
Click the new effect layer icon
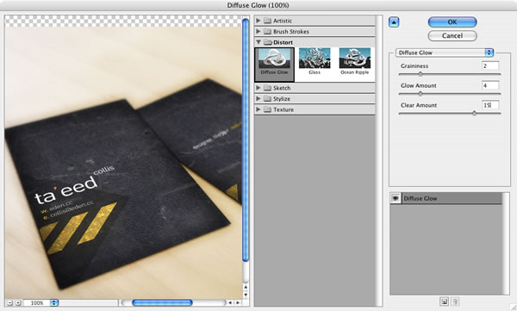tap(444, 302)
